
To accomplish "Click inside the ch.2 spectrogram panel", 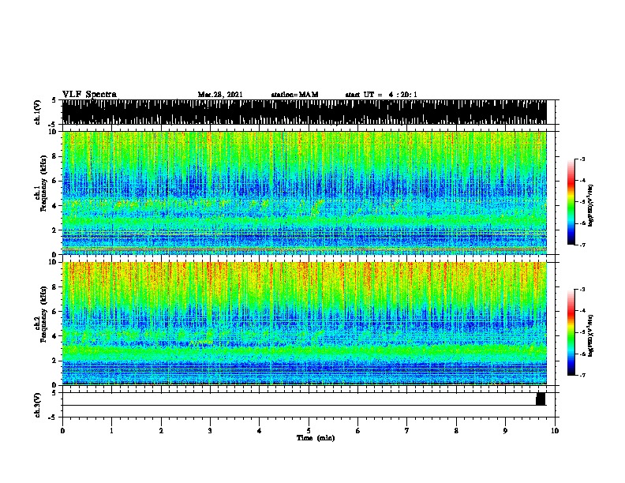I will [x=305, y=324].
